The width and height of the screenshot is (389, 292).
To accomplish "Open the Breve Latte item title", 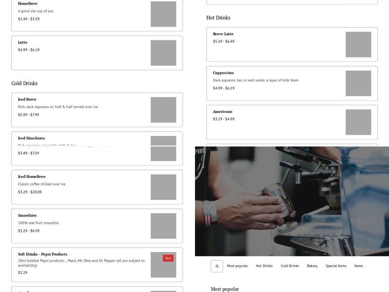I will coord(223,34).
